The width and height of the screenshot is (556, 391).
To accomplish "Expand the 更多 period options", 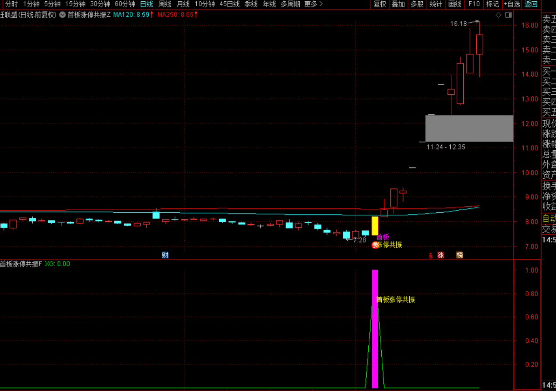I will (x=314, y=4).
